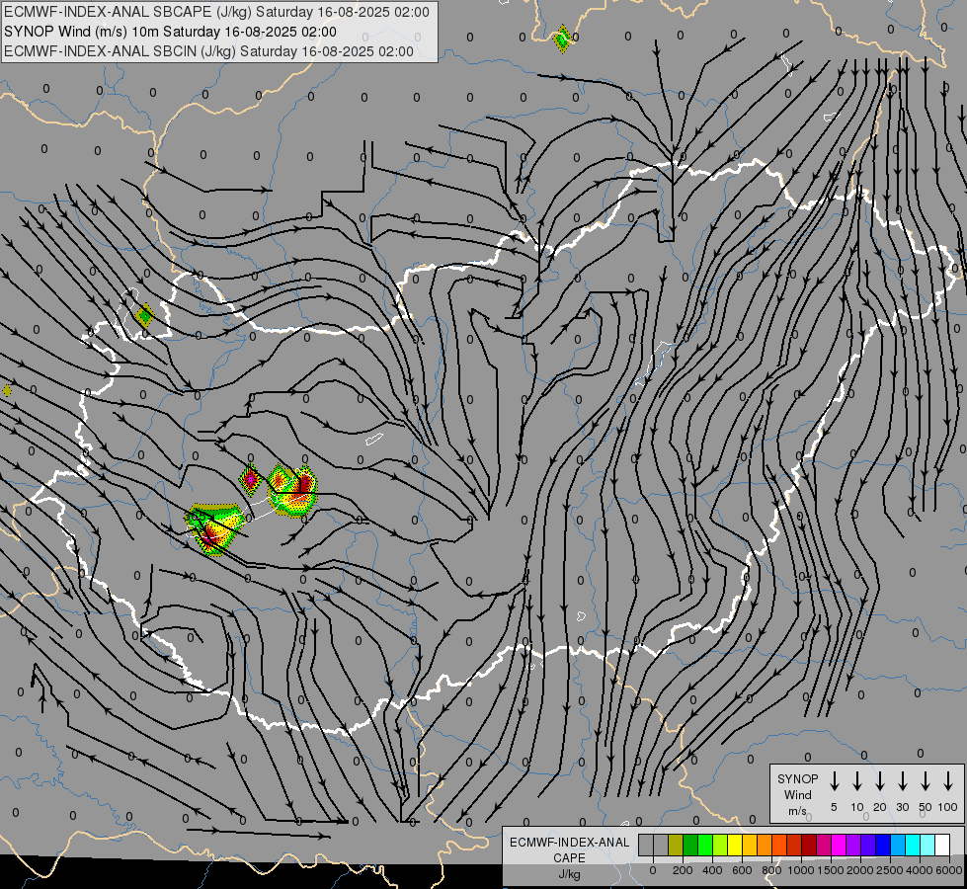Pick the bright magenta CAPE legend swatch
This screenshot has height=889, width=967.
pyautogui.click(x=840, y=846)
